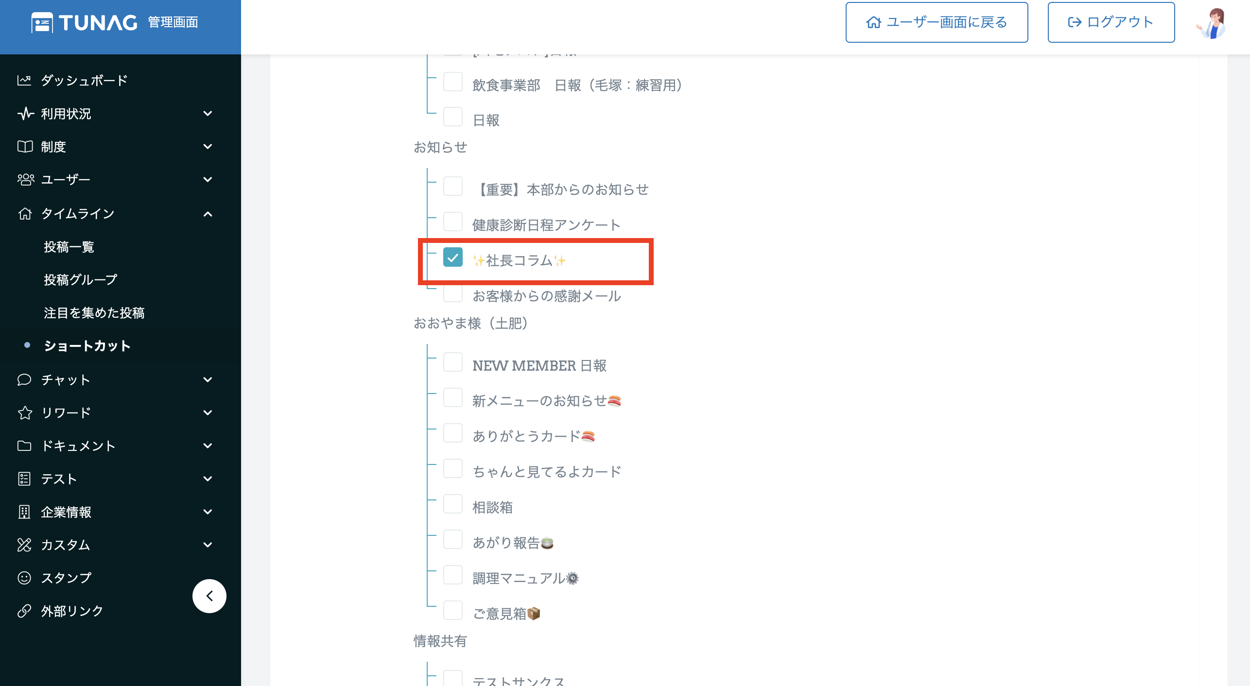Click the 利用状況 pulse icon
The height and width of the screenshot is (686, 1250).
[x=25, y=113]
